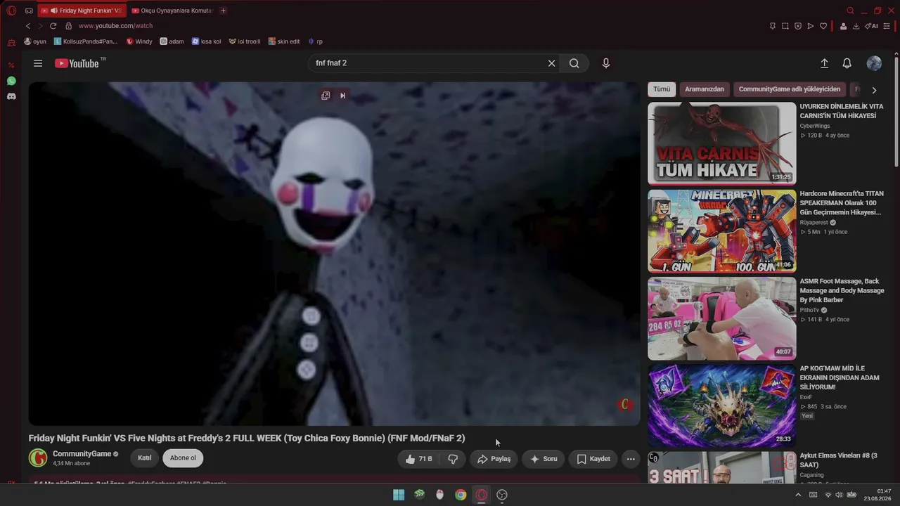900x506 pixels.
Task: Open the adam bookmark
Action: pos(172,41)
